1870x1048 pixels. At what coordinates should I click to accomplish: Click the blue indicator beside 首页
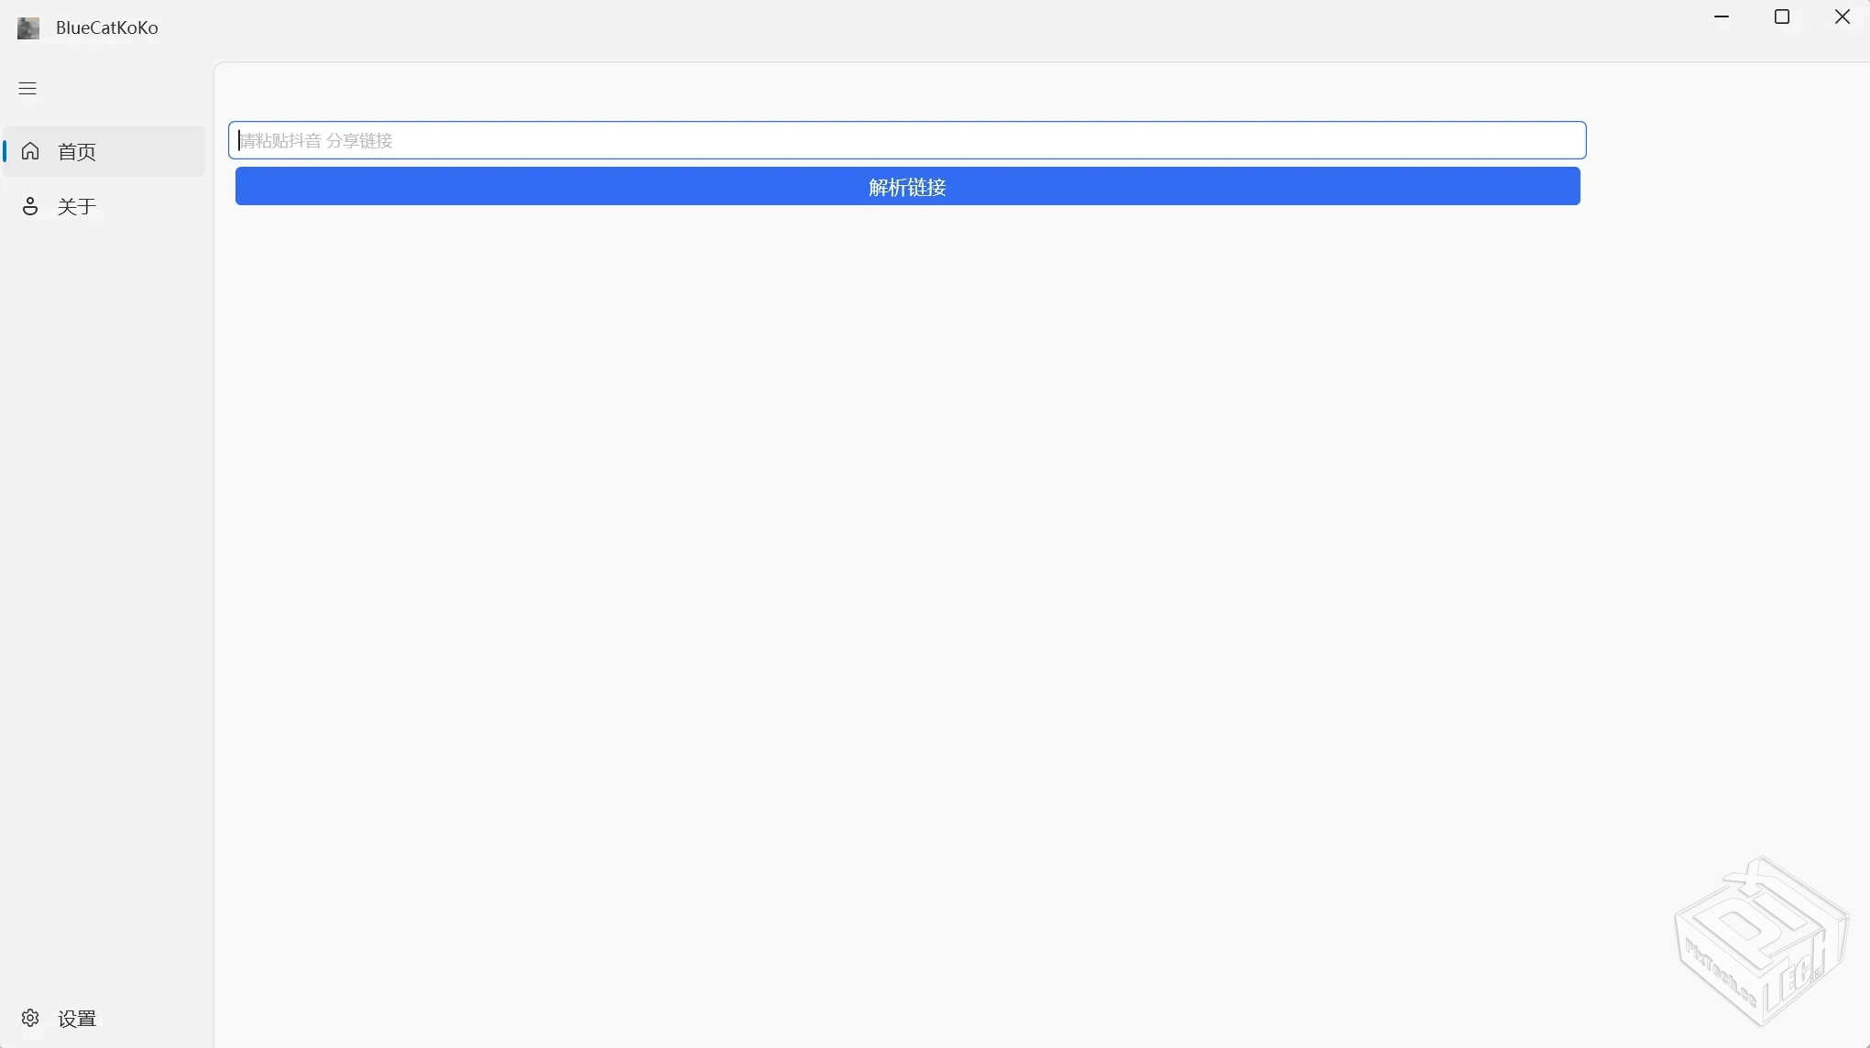click(5, 151)
